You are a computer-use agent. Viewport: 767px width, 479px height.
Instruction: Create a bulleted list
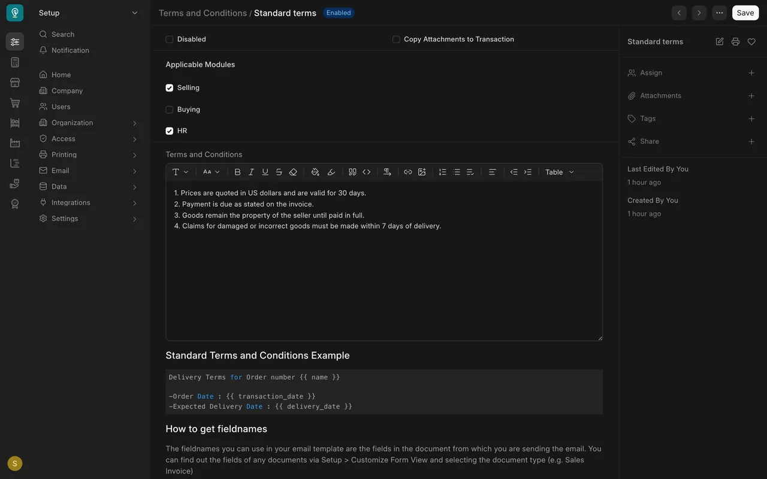point(456,172)
